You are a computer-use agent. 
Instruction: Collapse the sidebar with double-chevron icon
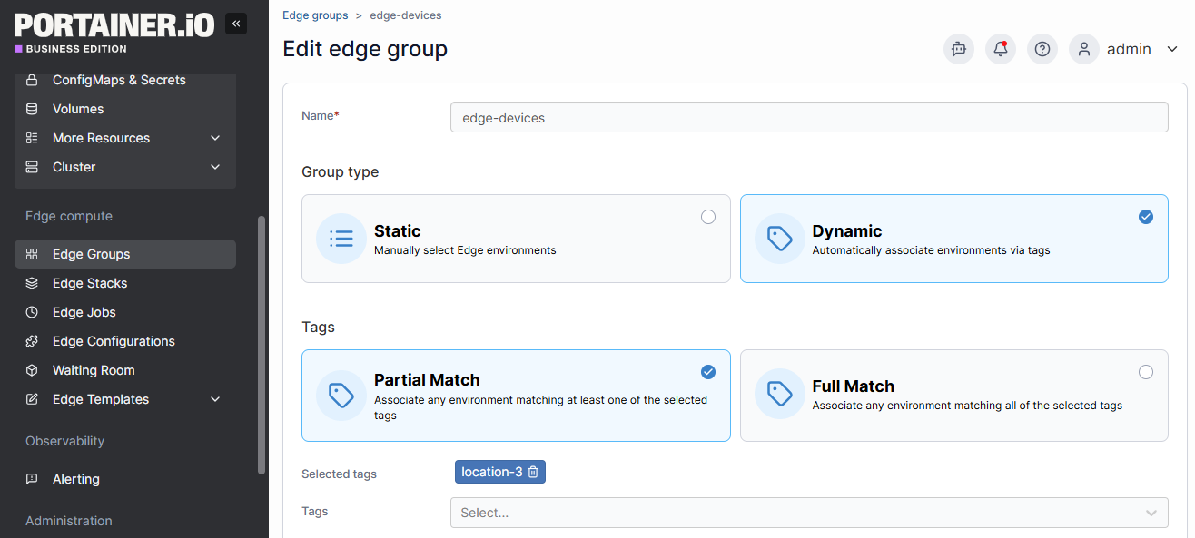pyautogui.click(x=235, y=24)
